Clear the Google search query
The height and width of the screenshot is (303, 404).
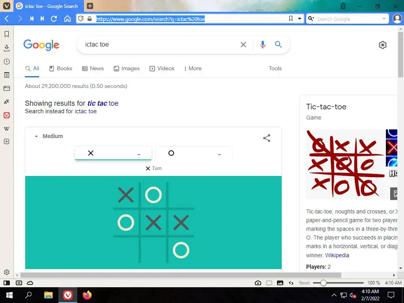pos(243,45)
